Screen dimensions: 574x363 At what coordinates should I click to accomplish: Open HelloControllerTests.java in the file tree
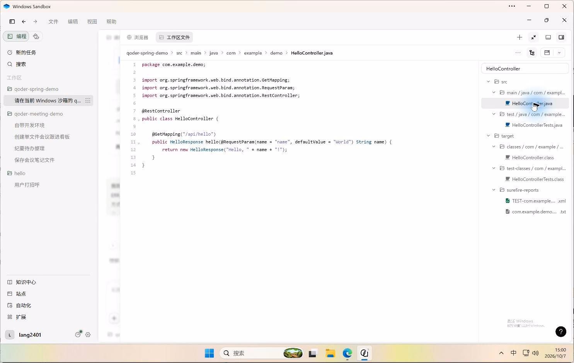525,125
